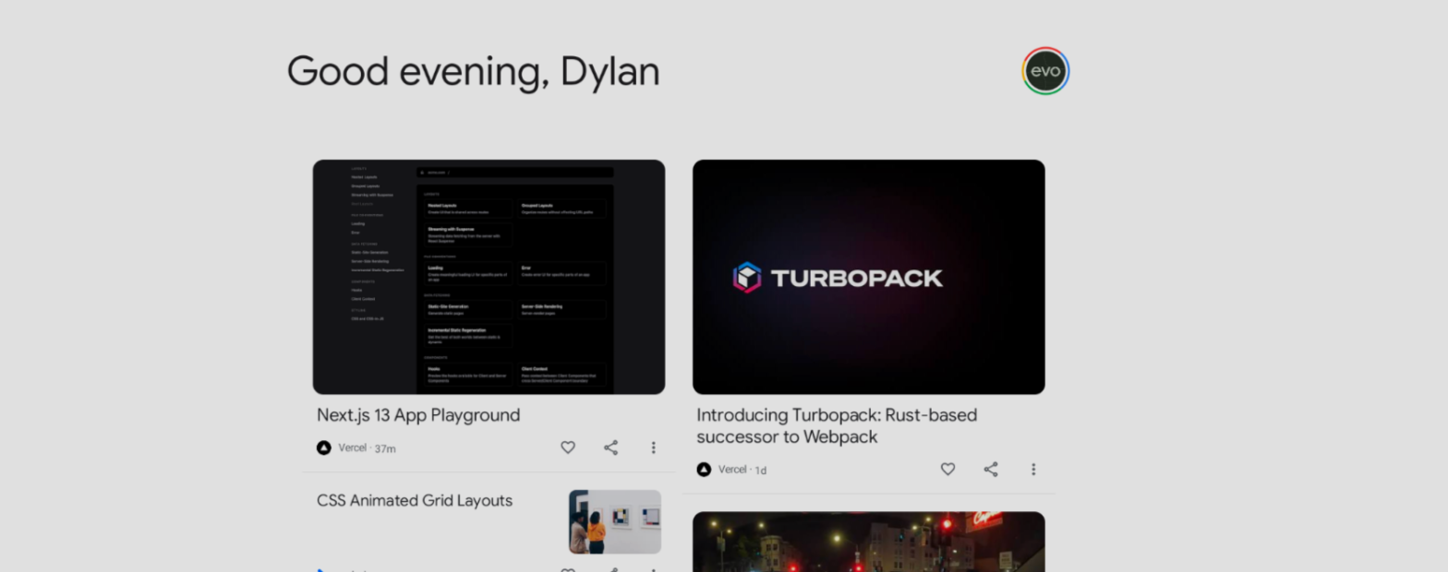Select Vercel source name on Turbopack card
The width and height of the screenshot is (1448, 572).
click(x=731, y=470)
